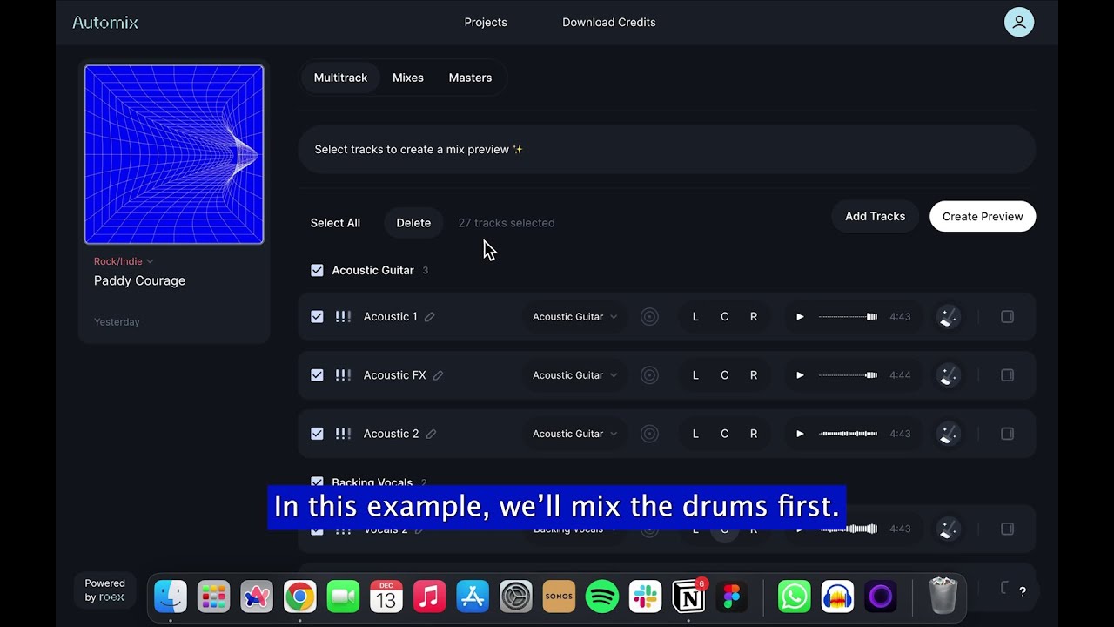
Task: Uncheck the Acoustic FX track checkbox
Action: coord(317,375)
